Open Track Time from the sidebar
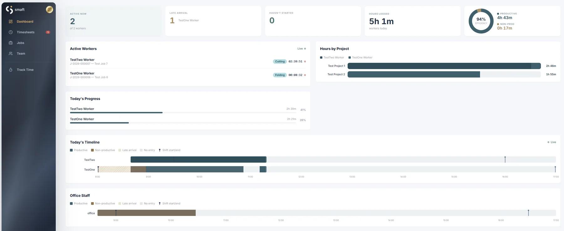 [x=25, y=70]
